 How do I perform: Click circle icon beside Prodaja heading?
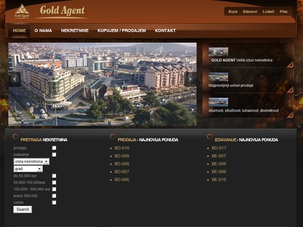113,137
